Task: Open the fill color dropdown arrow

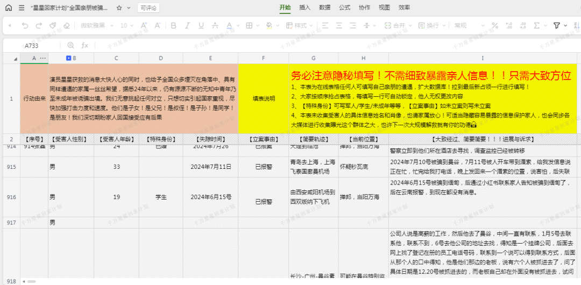Action: point(277,26)
